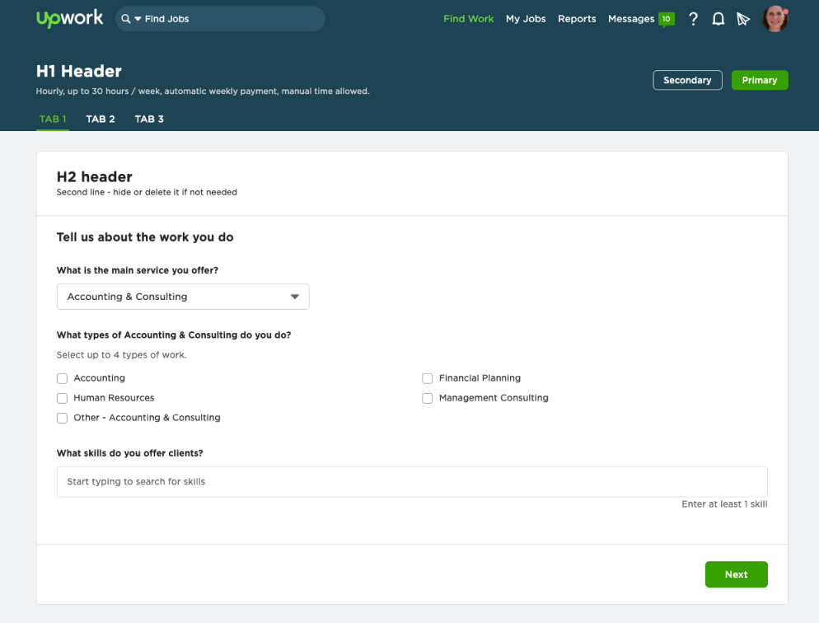Select the Management Consulting checkbox
Image resolution: width=819 pixels, height=623 pixels.
[428, 398]
